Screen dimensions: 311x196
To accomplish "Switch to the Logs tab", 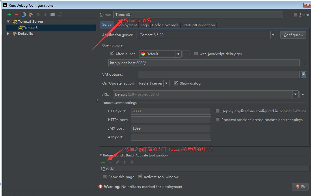I will [x=145, y=25].
